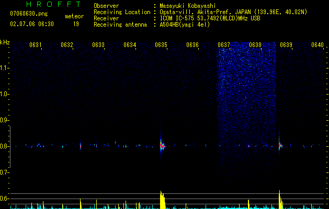The width and height of the screenshot is (329, 209).
Task: Click the tall yellow power peak below 0635
Action: tap(162, 200)
